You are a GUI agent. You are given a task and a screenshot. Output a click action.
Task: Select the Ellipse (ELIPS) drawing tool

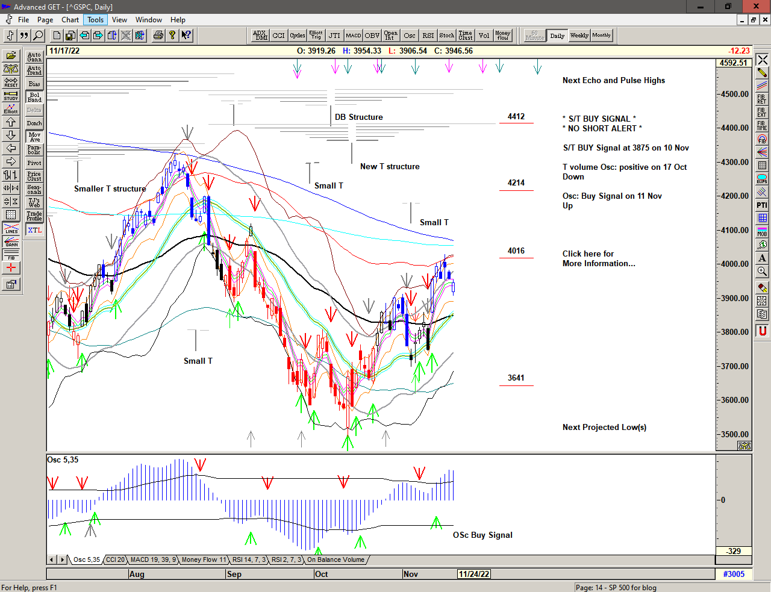(762, 179)
